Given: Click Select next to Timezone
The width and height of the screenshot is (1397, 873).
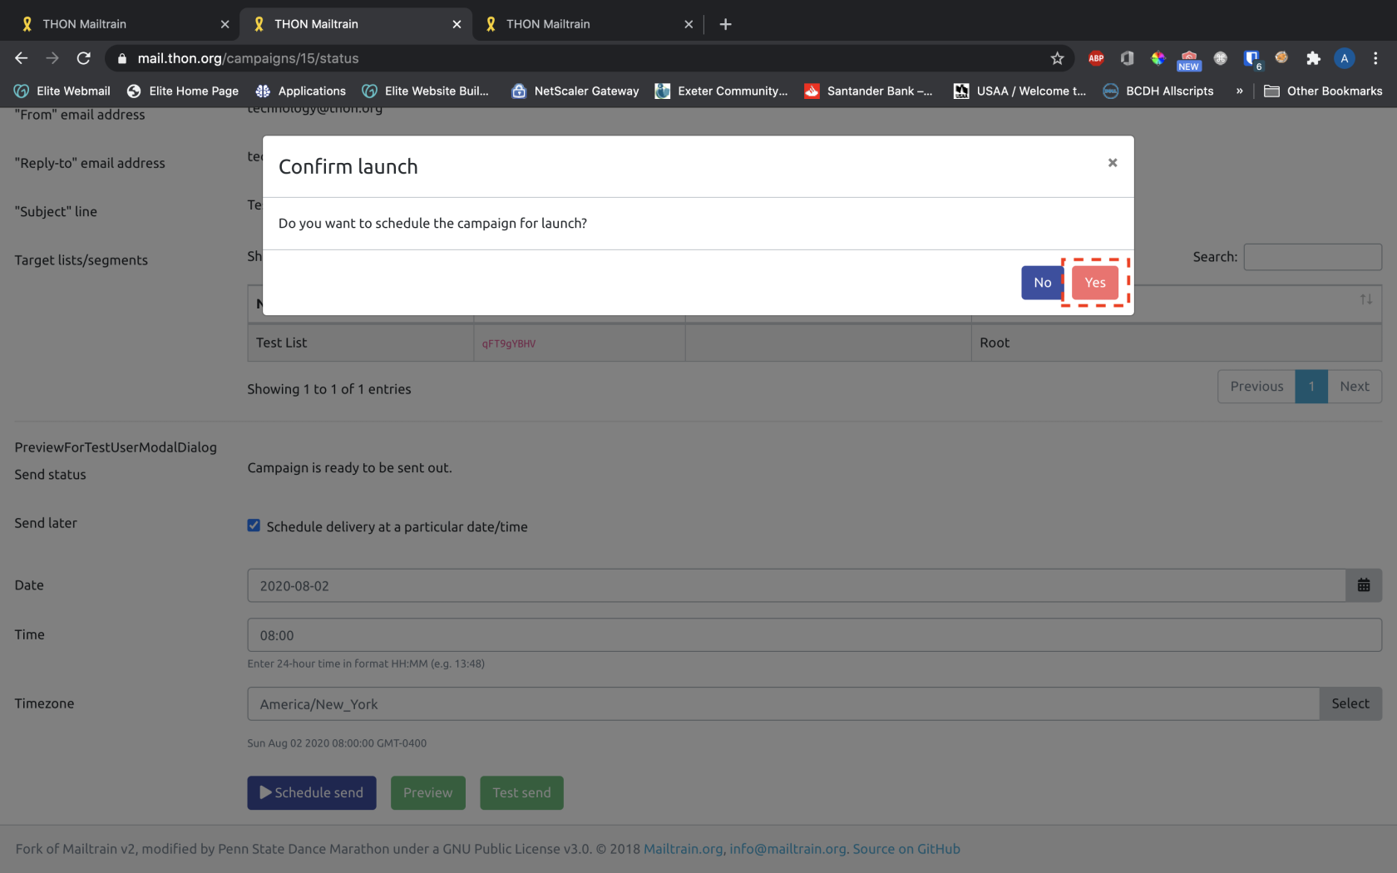Looking at the screenshot, I should point(1350,703).
